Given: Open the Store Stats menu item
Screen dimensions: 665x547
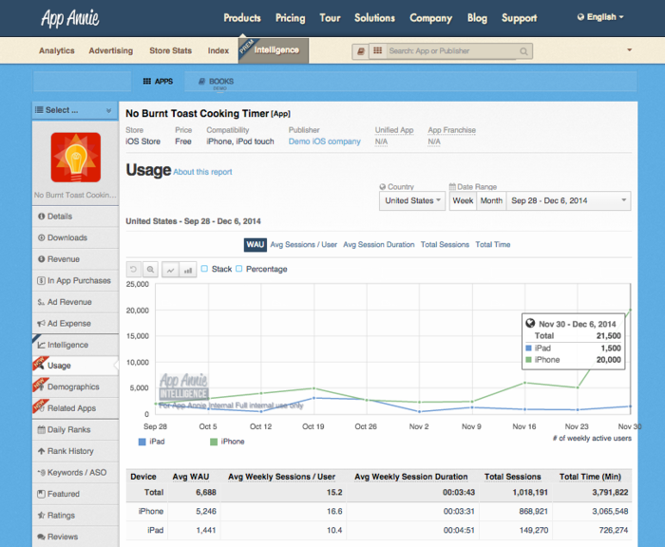Looking at the screenshot, I should coord(170,51).
